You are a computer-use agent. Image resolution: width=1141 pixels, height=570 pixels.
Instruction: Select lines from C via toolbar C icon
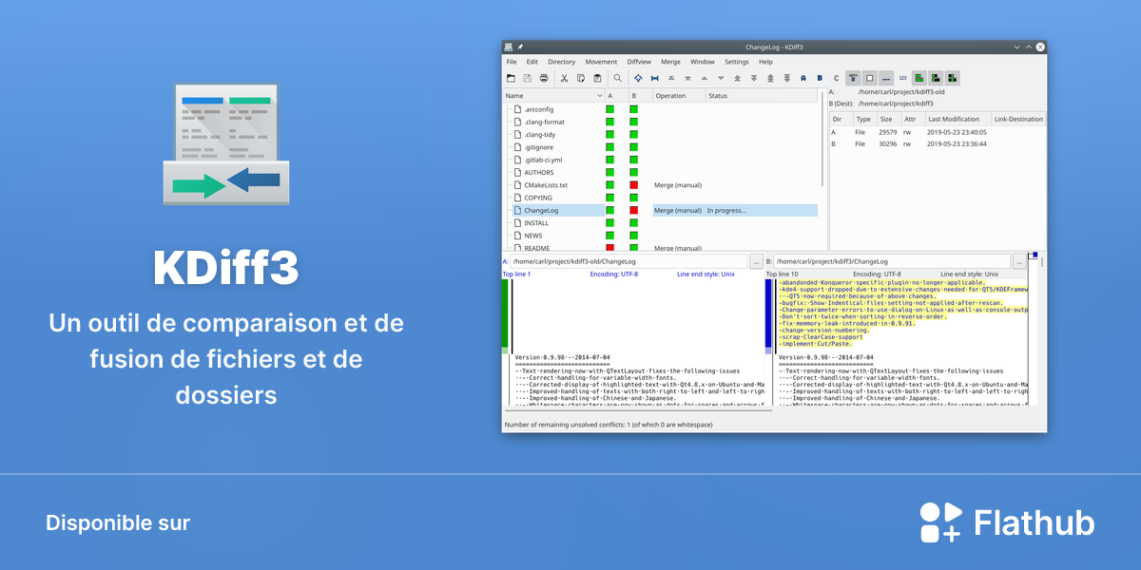[x=837, y=78]
